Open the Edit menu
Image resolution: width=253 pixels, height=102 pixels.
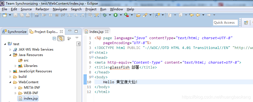click(14, 9)
